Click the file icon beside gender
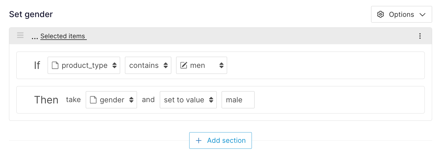 click(93, 100)
